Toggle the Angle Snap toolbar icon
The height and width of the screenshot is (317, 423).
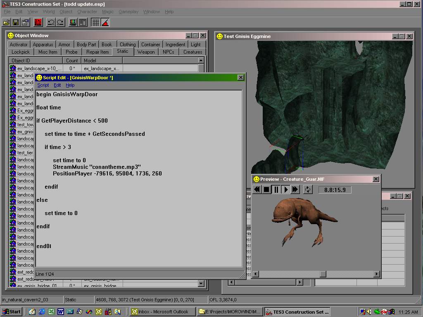pyautogui.click(x=105, y=22)
